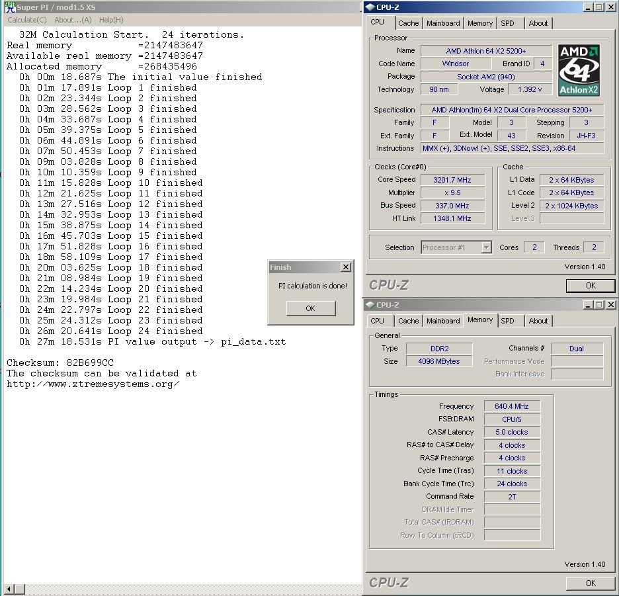
Task: Click the Checksum: 82B699CC line
Action: pos(60,362)
